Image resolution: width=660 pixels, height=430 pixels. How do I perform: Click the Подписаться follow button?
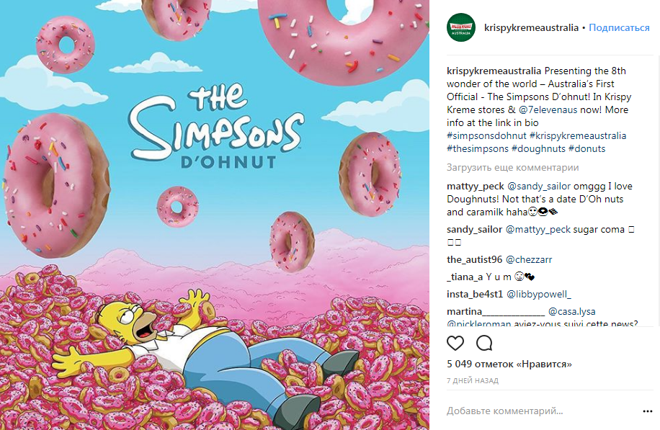(x=619, y=28)
